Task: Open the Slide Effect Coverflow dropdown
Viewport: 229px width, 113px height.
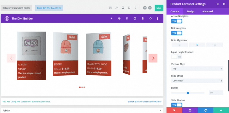Action: (197, 81)
